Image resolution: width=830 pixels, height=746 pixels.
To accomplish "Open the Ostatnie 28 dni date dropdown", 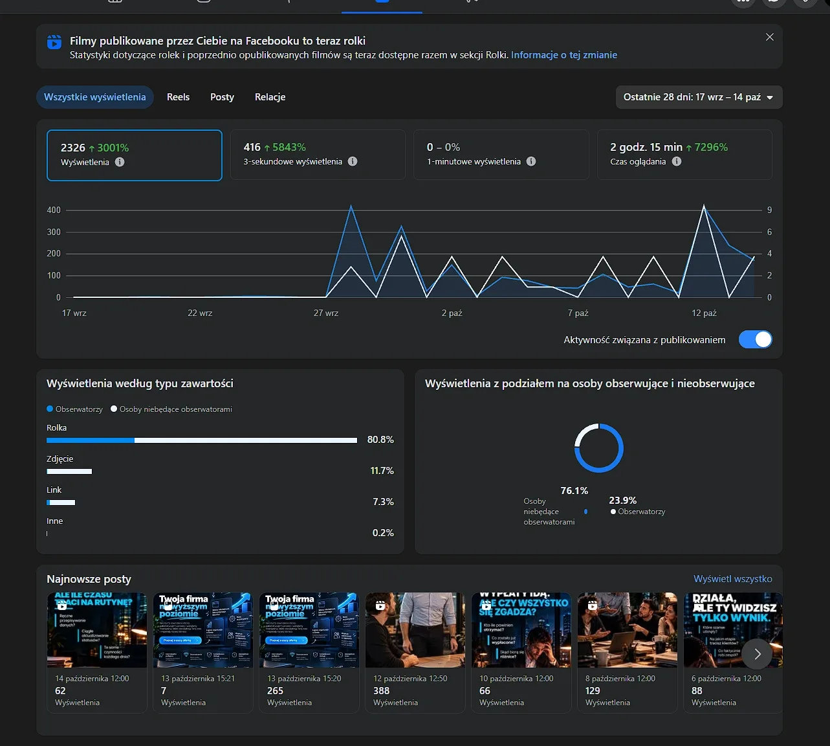I will click(x=699, y=97).
